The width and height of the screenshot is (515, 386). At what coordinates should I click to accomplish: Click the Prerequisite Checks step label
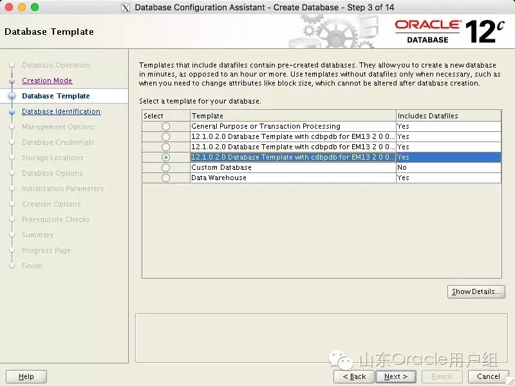[56, 219]
